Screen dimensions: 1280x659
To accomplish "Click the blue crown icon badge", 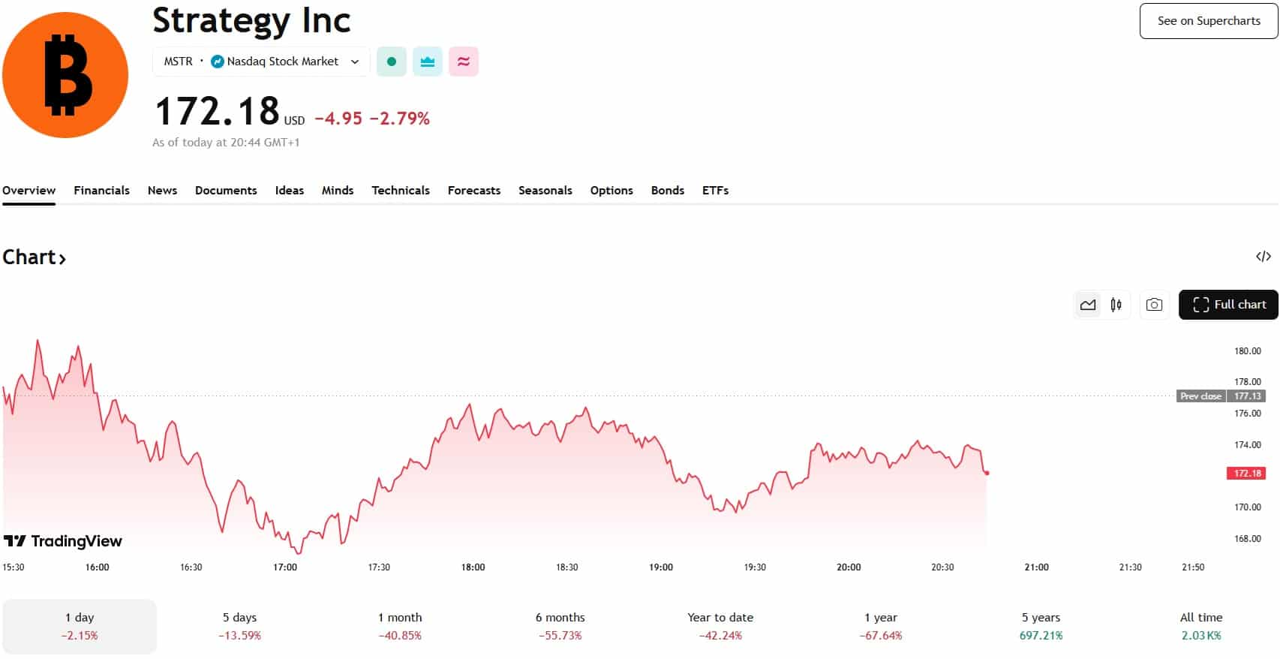I will coord(428,62).
